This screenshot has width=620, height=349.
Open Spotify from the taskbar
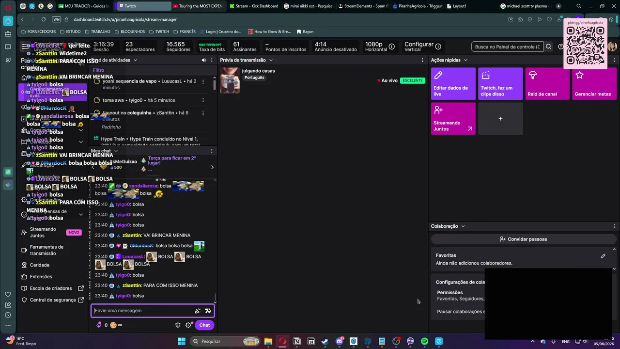click(425, 341)
